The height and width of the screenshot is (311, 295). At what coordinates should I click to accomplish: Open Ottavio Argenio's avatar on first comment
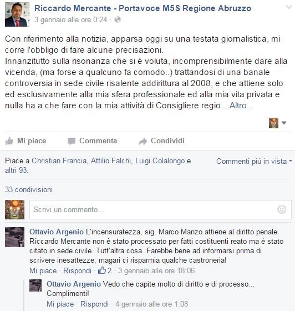click(14, 237)
